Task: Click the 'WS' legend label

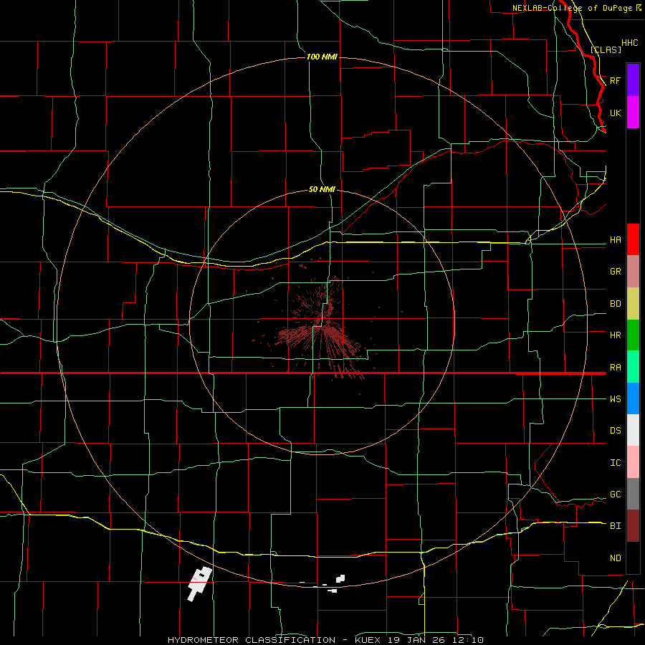Action: coord(615,399)
